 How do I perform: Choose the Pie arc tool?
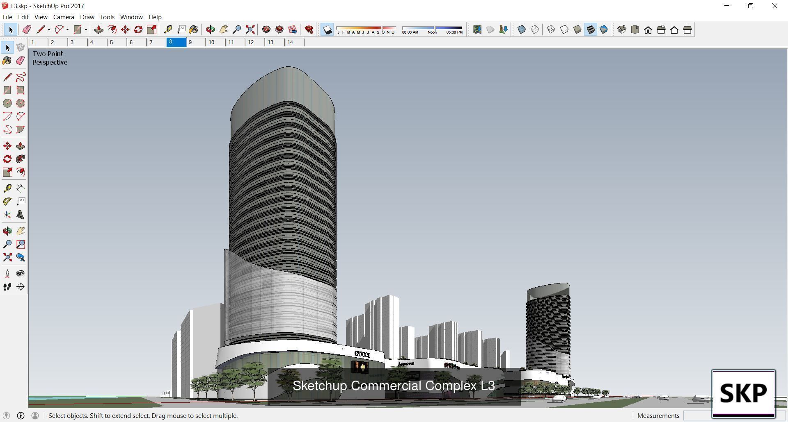(x=21, y=129)
